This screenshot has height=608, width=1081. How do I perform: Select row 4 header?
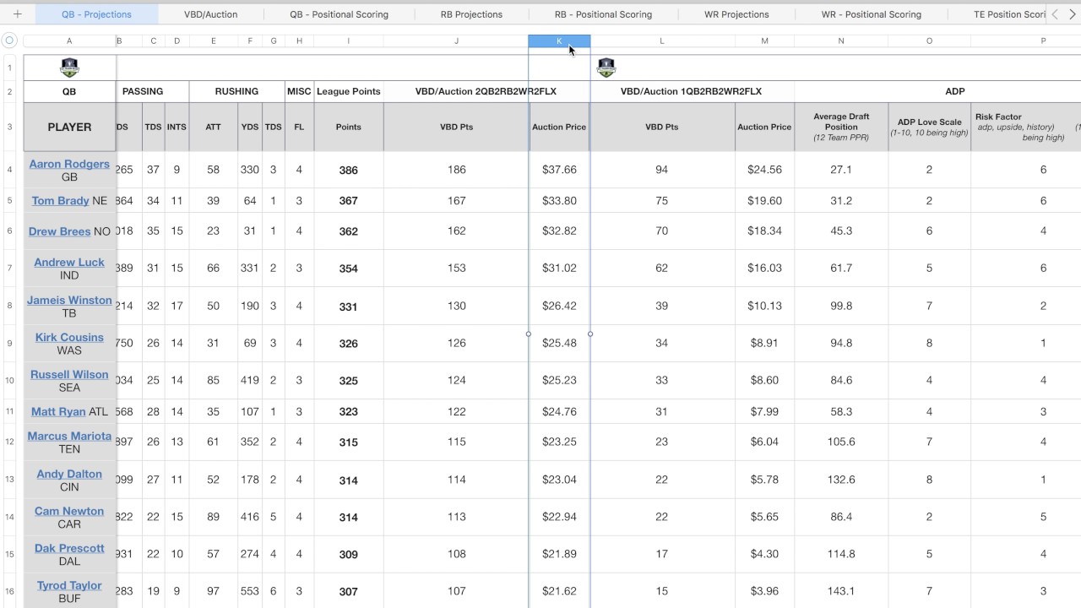[10, 170]
